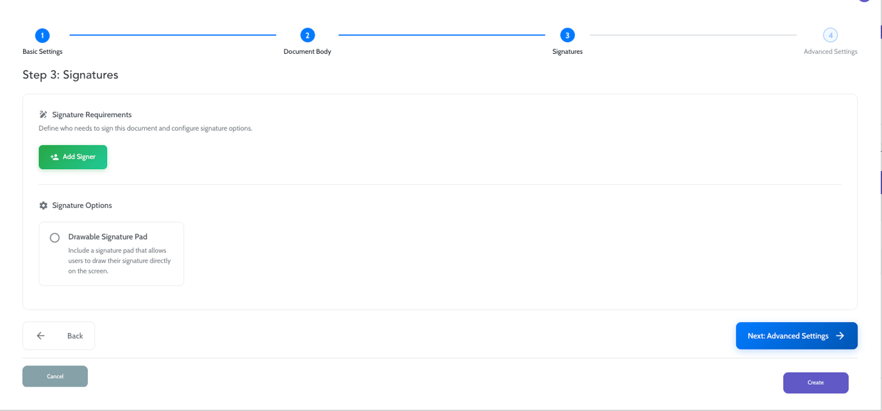Viewport: 882px width, 411px height.
Task: Select the Drawable Signature Pad radio button
Action: 55,238
